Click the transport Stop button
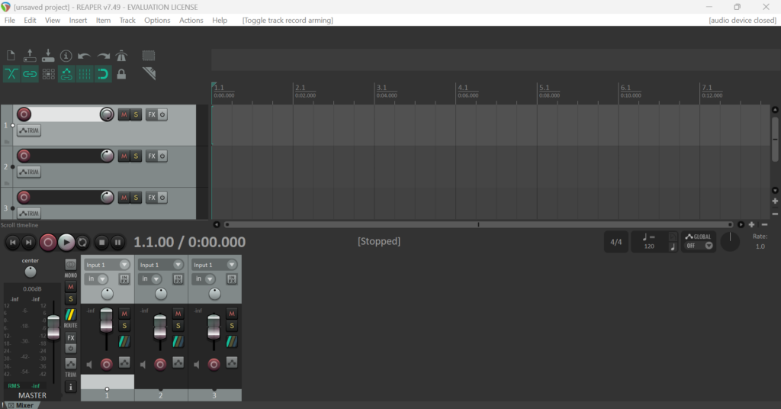 tap(101, 243)
